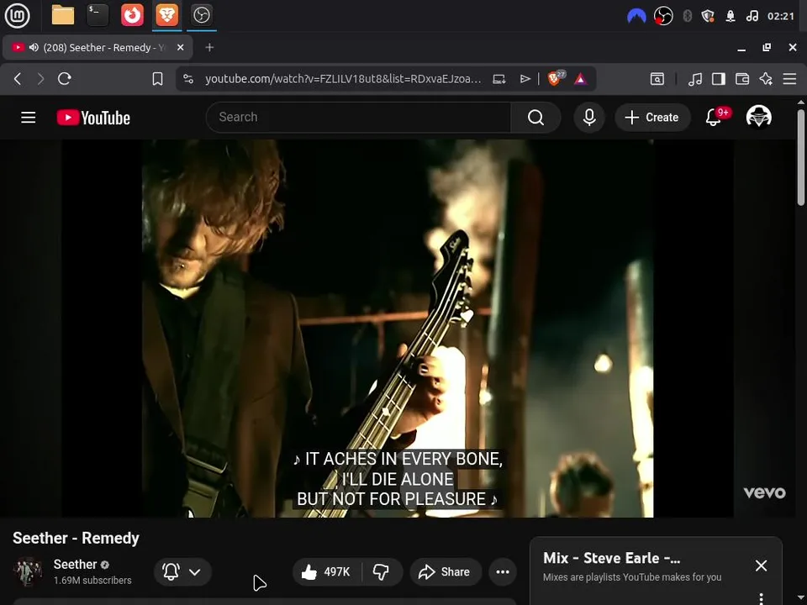Open the Seether channel name link

(x=75, y=565)
